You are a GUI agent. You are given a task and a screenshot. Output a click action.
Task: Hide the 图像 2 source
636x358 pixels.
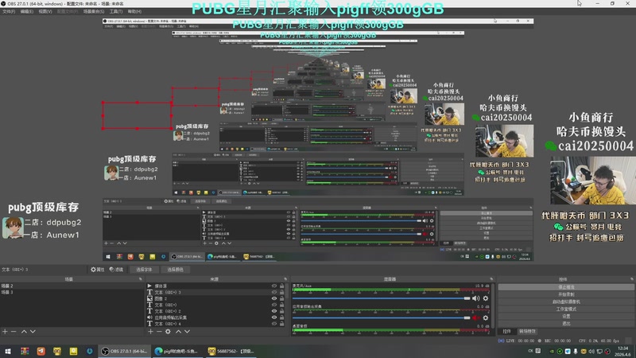point(274,299)
